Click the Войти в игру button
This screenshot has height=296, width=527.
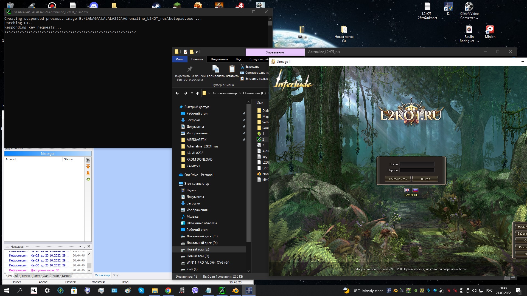coord(398,179)
